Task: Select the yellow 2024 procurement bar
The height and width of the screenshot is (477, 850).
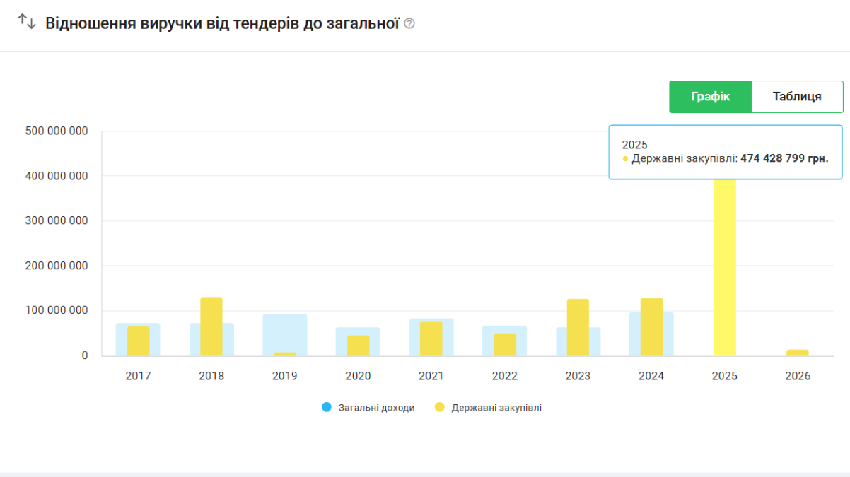Action: [651, 327]
